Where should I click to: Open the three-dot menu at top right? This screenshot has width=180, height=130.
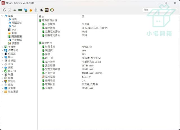pyautogui.click(x=176, y=10)
